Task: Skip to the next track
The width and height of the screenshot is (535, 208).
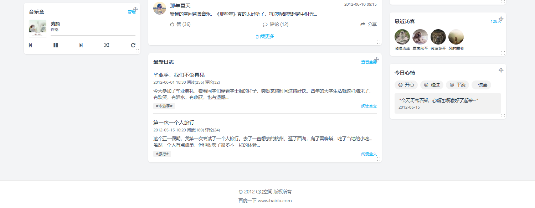Action: [x=81, y=45]
